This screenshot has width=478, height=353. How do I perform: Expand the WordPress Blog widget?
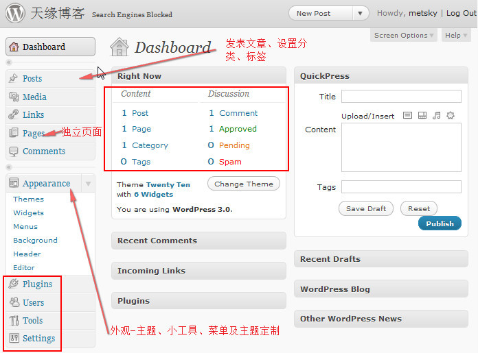click(x=381, y=289)
